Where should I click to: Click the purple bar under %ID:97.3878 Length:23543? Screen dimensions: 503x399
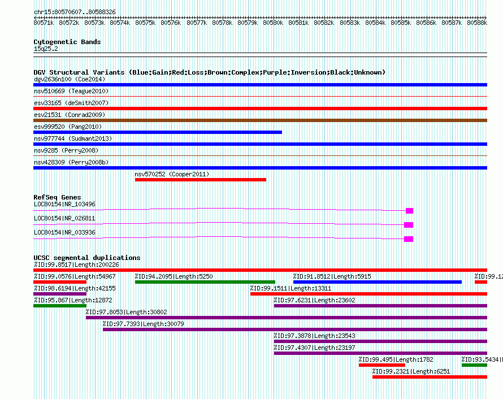tap(380, 341)
